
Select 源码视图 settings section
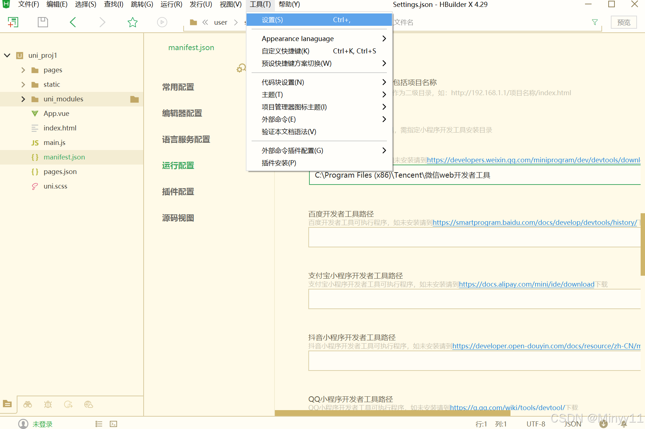point(178,218)
